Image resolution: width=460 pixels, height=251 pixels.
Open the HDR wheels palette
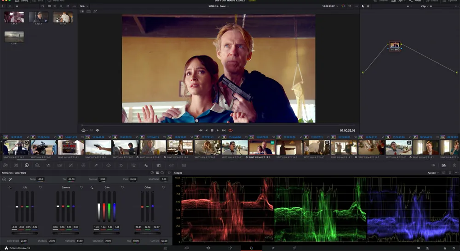tap(37, 165)
